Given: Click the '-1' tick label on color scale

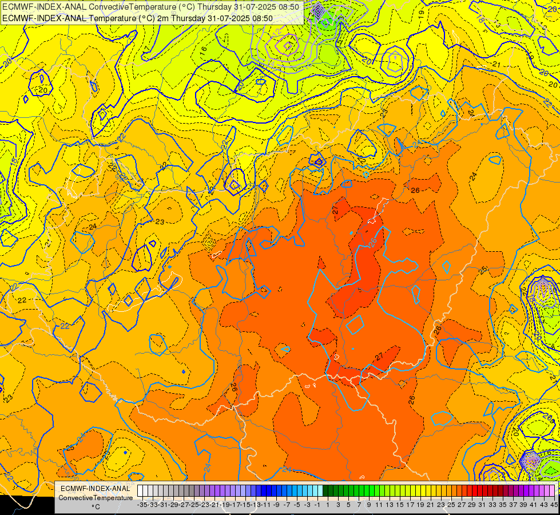Looking at the screenshot, I should (x=317, y=505).
